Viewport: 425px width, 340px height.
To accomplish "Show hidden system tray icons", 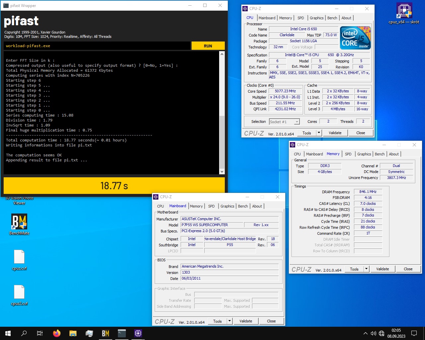I will point(366,333).
